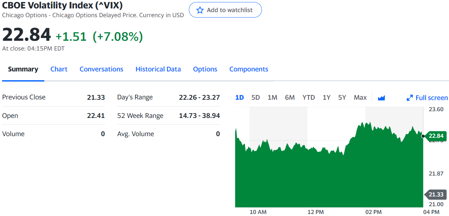Click the large 22.84 price quote
The image size is (449, 216).
tap(26, 34)
